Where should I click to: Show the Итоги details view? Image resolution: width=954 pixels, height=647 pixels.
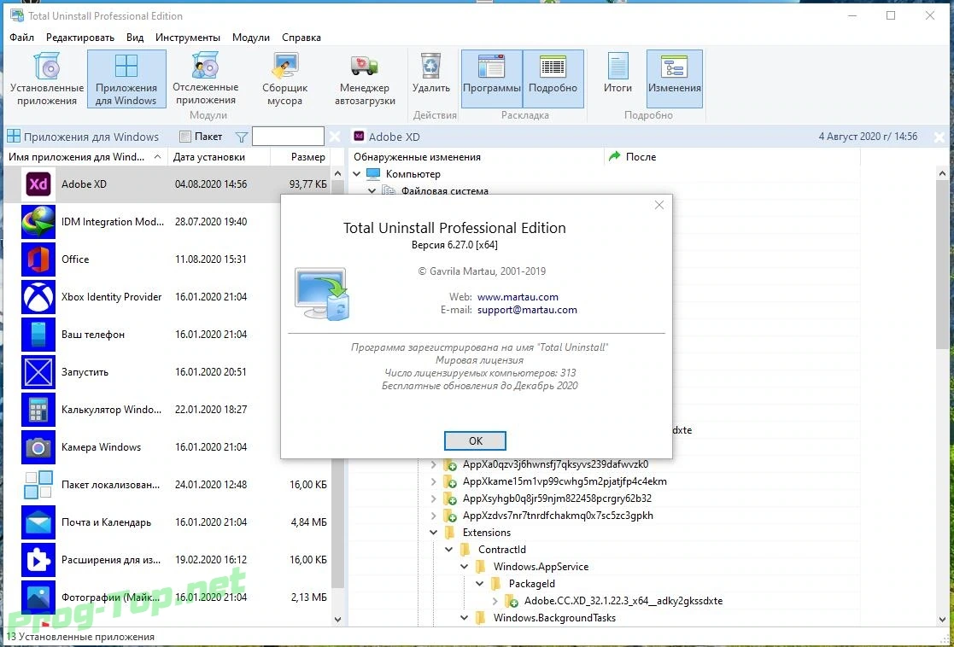[x=617, y=79]
